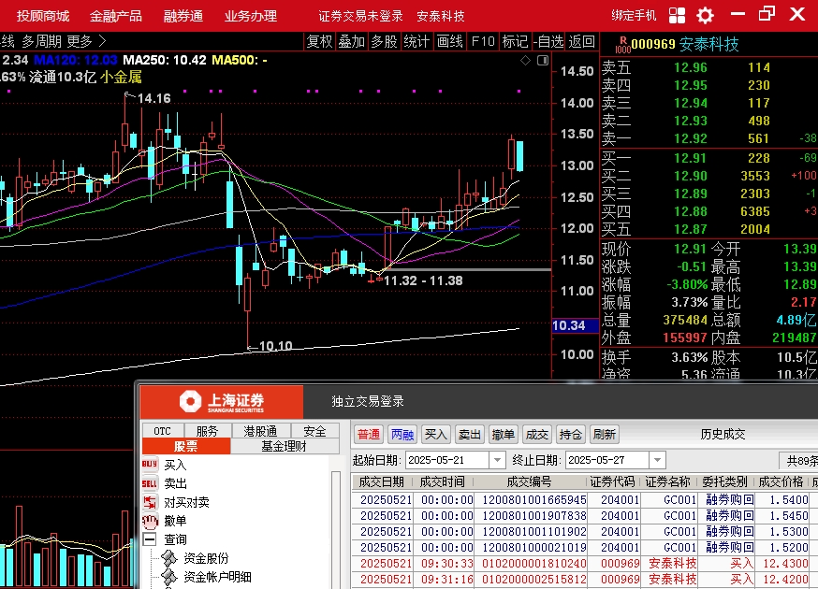Viewport: 818px width, 589px height.
Task: Click the 终止日期 date field 2025-05-27
Action: point(607,460)
